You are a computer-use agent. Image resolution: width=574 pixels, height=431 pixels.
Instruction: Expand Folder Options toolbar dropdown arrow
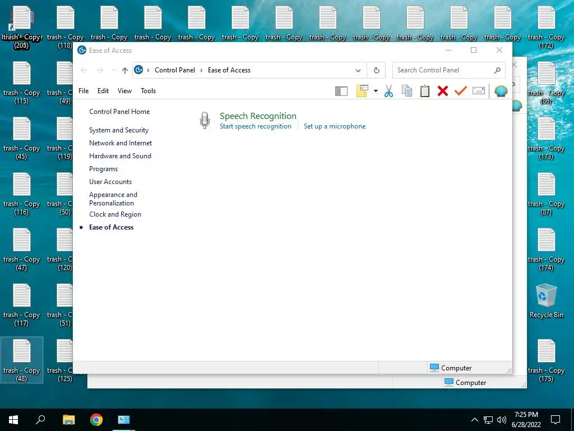point(376,91)
